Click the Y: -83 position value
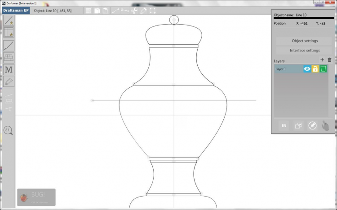Screen dimensions: 337x210 [x=320, y=23]
